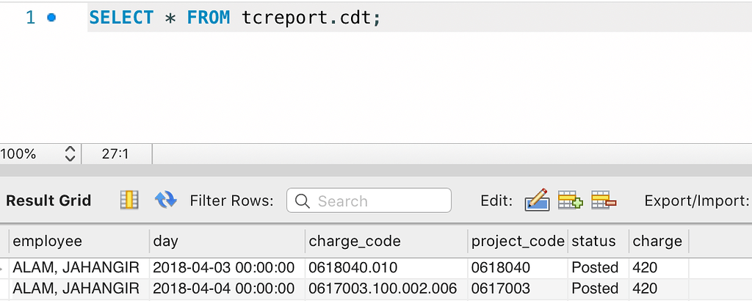Select employee cell in the 2018-04-04 row

[x=79, y=289]
